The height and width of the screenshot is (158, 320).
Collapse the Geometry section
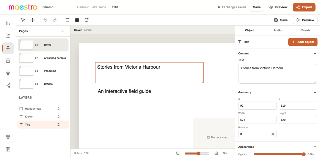[315, 92]
